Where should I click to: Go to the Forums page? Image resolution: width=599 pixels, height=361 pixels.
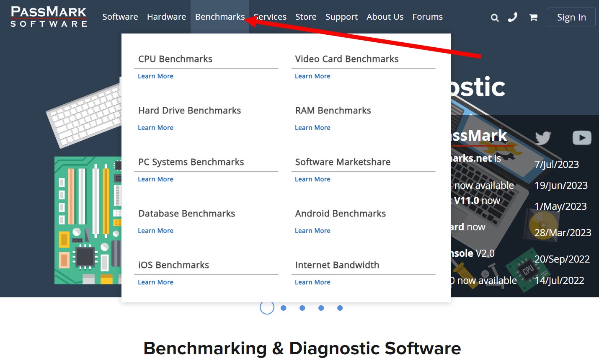[427, 17]
